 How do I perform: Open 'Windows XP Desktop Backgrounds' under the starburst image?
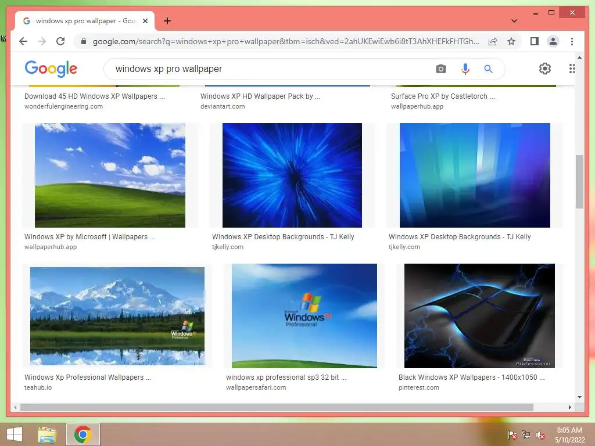[283, 237]
